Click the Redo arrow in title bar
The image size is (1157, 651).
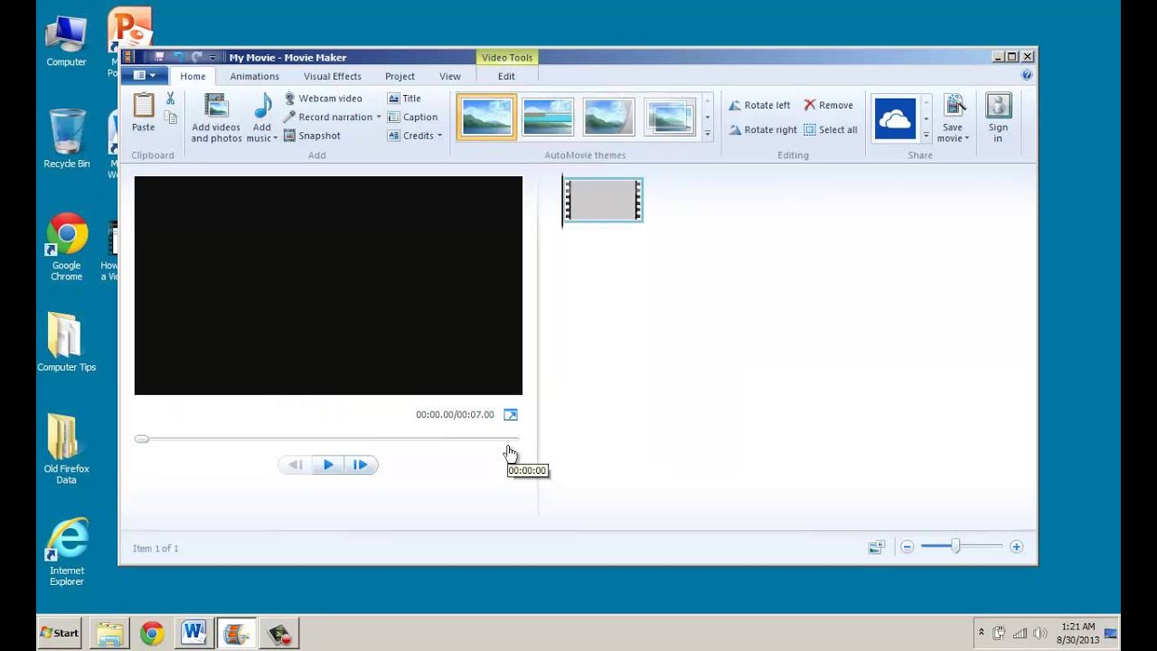tap(196, 57)
